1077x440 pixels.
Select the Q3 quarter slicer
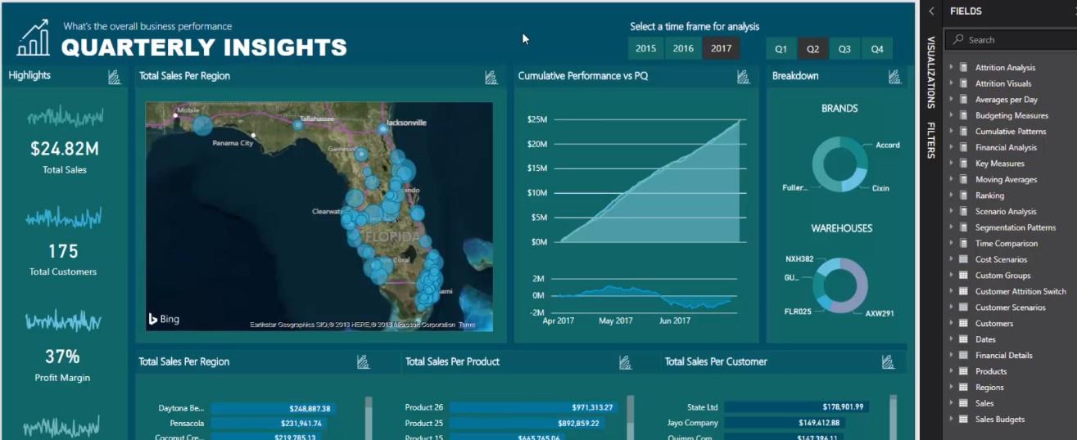coord(844,49)
